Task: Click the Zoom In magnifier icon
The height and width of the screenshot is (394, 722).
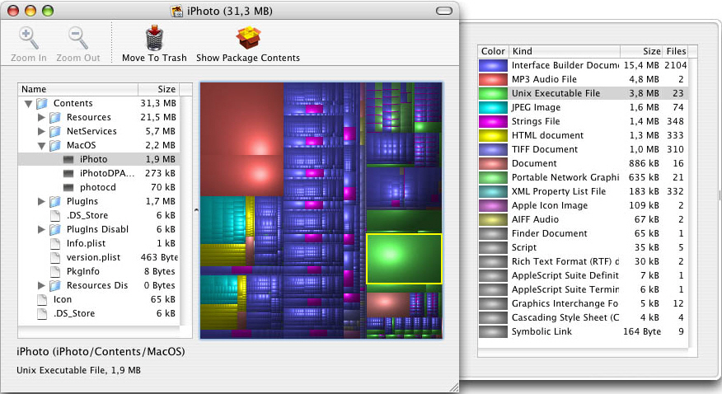Action: pos(29,38)
